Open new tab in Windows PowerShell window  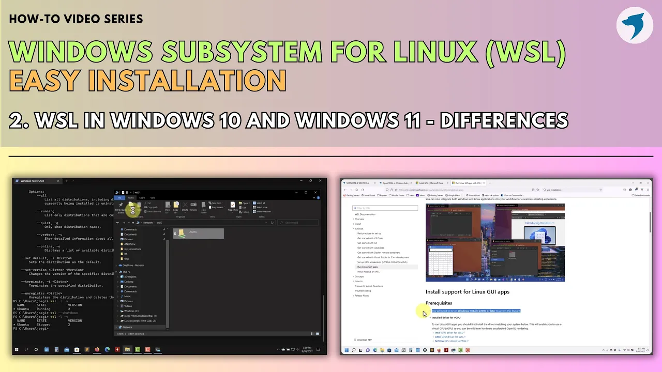pos(67,181)
